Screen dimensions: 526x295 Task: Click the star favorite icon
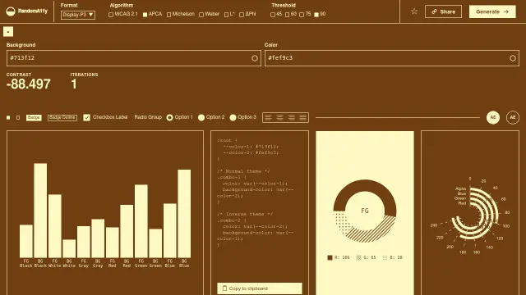[414, 11]
